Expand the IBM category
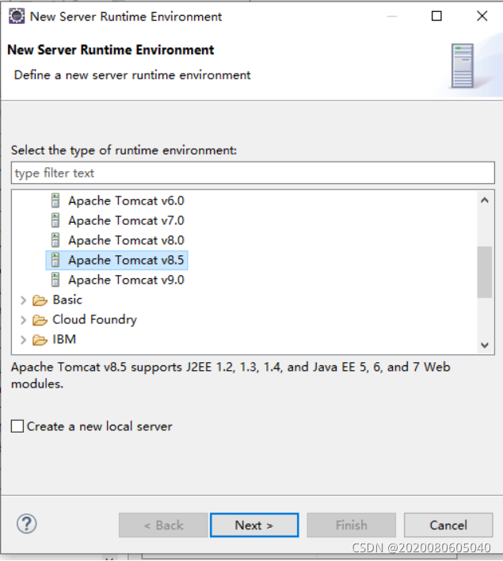Screen dimensions: 503x561 (23, 340)
